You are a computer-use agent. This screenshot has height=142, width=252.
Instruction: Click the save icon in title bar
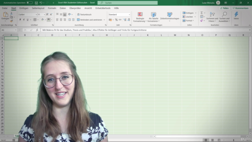pyautogui.click(x=36, y=3)
